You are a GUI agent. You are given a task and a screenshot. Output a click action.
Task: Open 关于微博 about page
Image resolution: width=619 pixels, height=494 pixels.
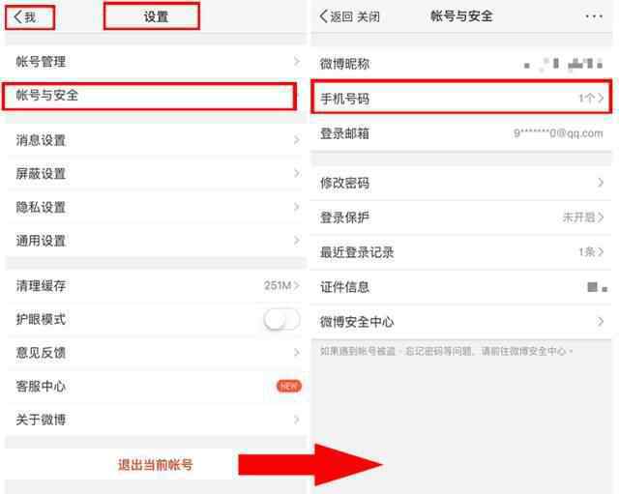(x=156, y=420)
